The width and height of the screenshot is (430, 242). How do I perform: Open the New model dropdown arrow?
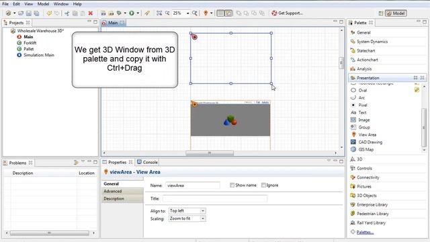[x=15, y=13]
